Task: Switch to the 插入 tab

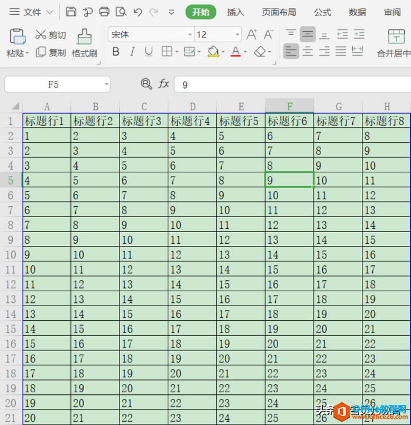Action: pyautogui.click(x=235, y=12)
